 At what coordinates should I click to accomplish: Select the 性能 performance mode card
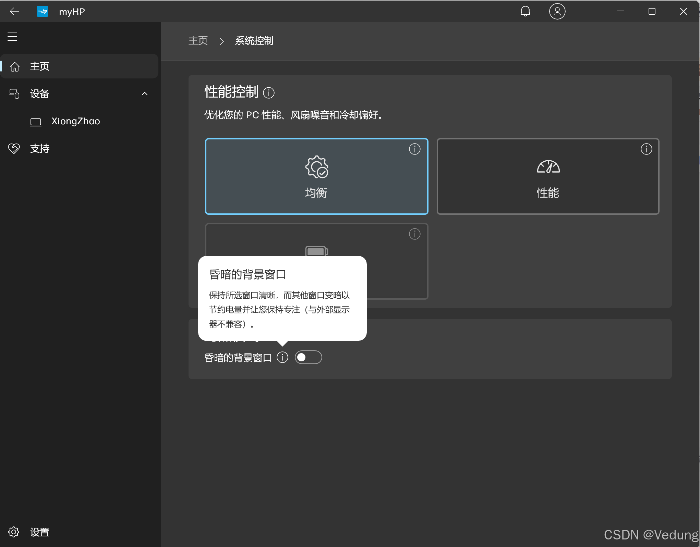[x=547, y=177]
